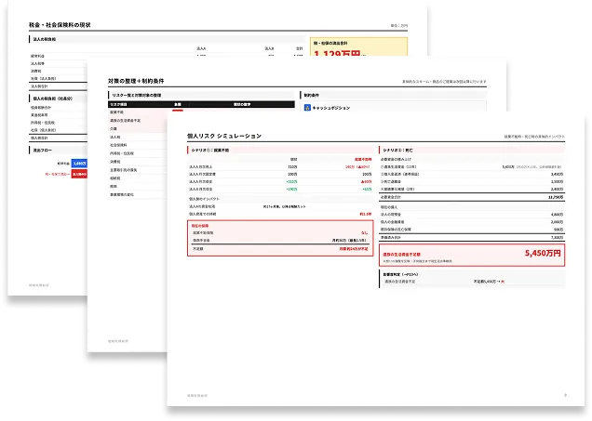
Task: Select the 法人の税負担 section header
Action: (45, 39)
